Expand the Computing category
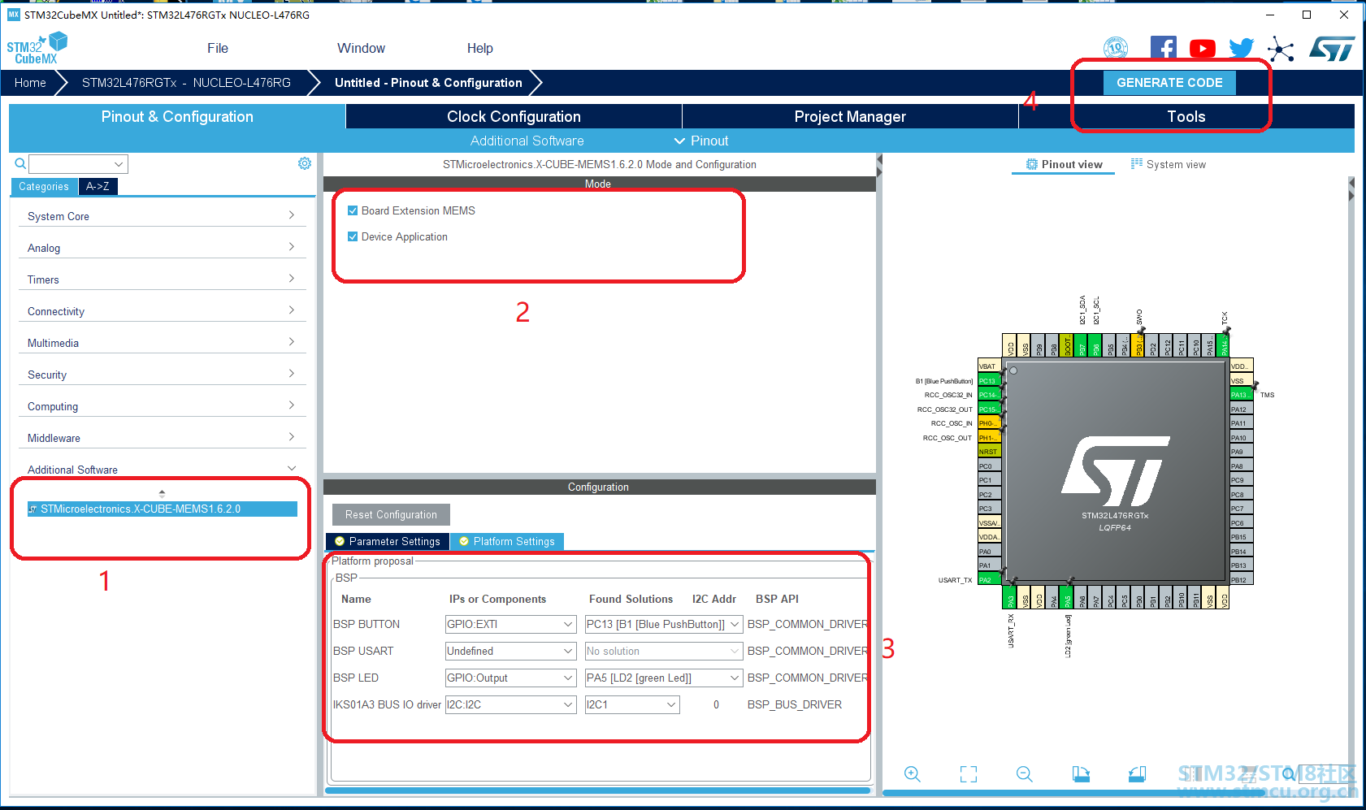The width and height of the screenshot is (1366, 810). [x=163, y=406]
